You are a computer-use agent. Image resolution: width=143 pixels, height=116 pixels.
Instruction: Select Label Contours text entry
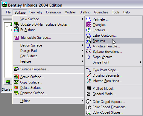[105, 35]
